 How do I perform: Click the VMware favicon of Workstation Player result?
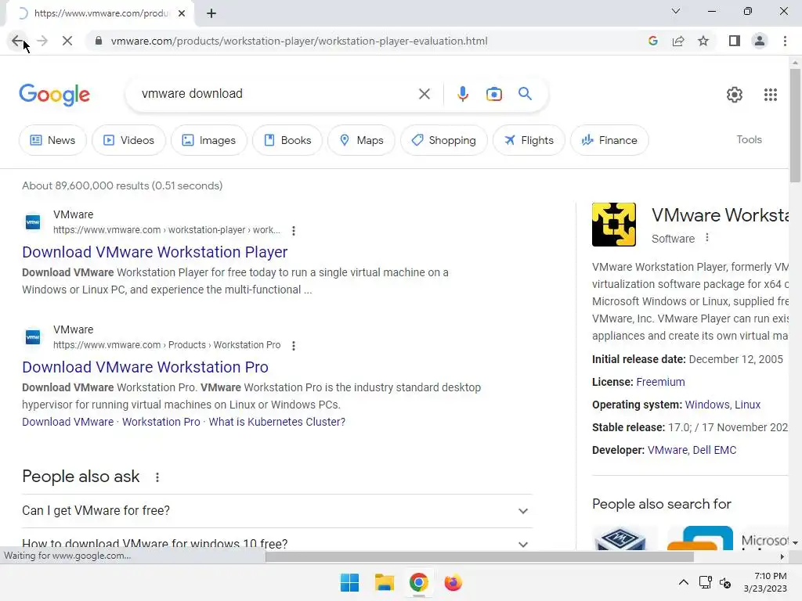tap(33, 222)
